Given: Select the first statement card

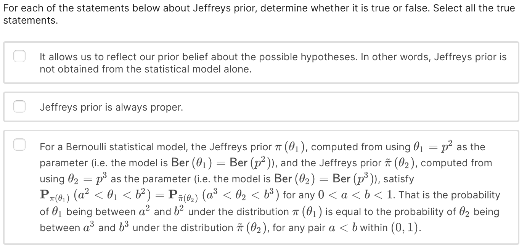Looking at the screenshot, I should pos(263,63).
